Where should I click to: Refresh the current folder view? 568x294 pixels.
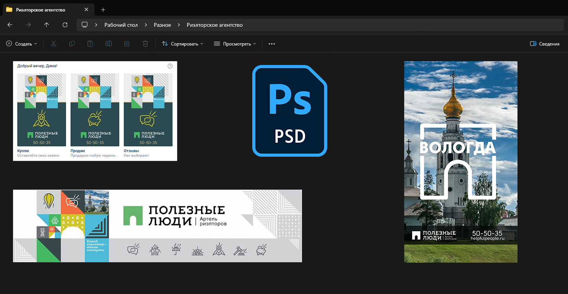coord(65,25)
